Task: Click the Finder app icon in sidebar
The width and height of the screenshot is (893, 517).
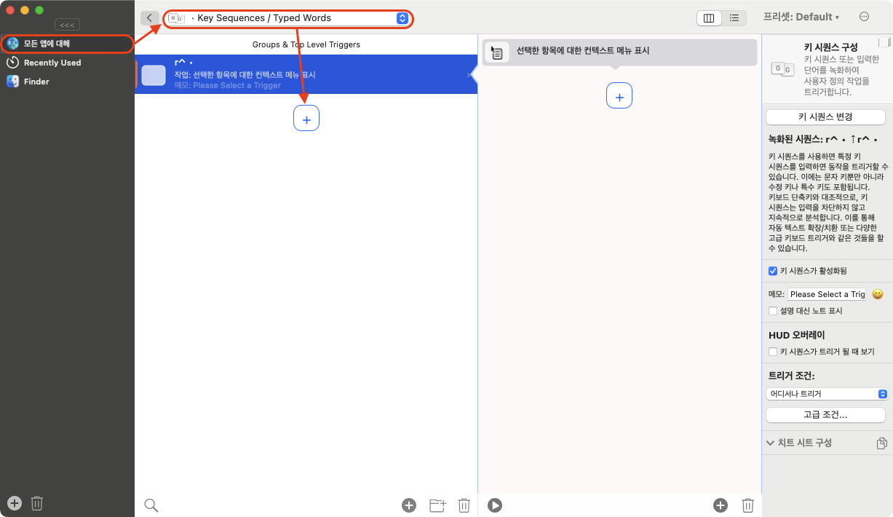Action: click(12, 82)
